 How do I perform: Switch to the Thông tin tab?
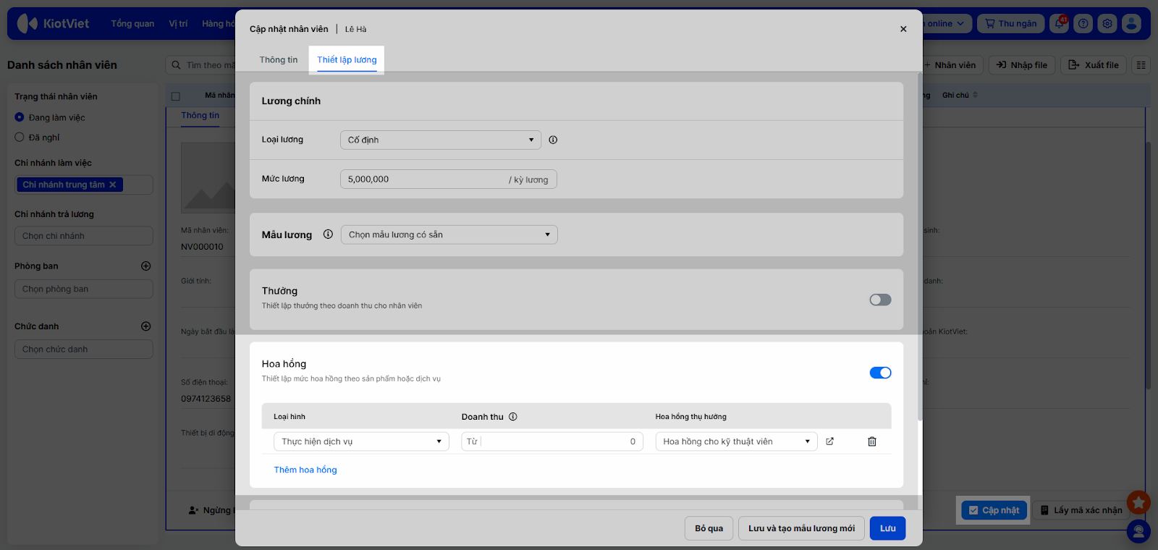279,60
